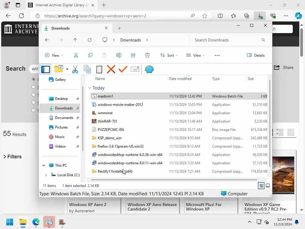The width and height of the screenshot is (305, 229).
Task: Open the New dropdown menu
Action: click(54, 55)
